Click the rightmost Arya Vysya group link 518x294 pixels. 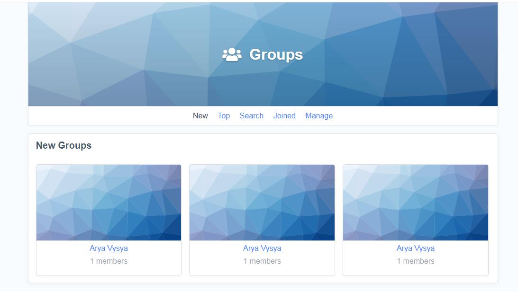(415, 248)
